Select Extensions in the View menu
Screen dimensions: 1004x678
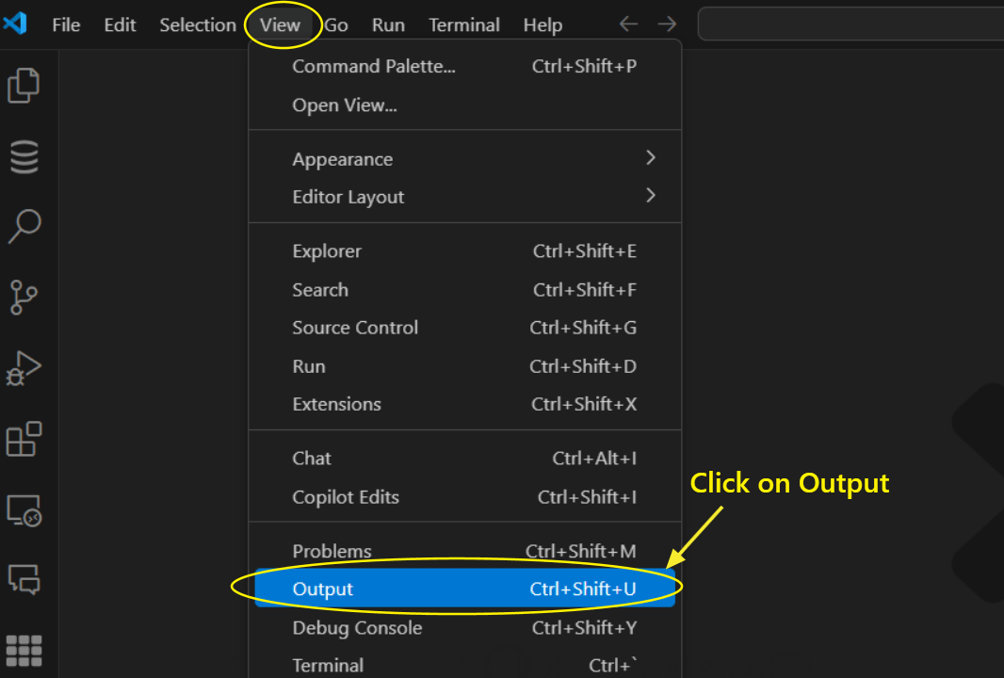[465, 404]
